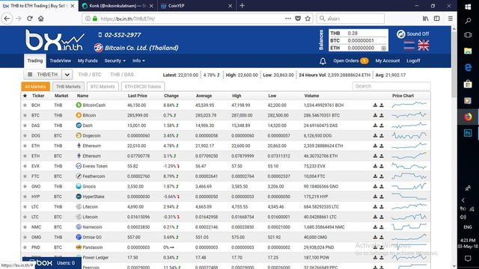Switch language with the Thai flag
The width and height of the screenshot is (479, 269).
[x=409, y=46]
